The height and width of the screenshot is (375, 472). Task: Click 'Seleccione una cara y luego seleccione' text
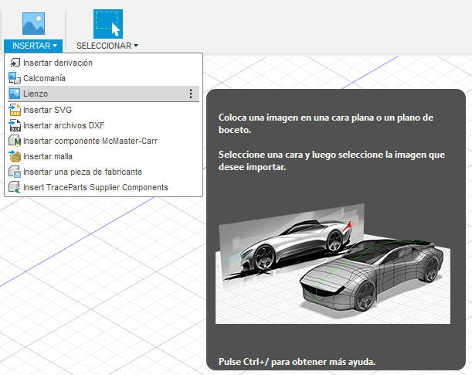click(x=331, y=161)
